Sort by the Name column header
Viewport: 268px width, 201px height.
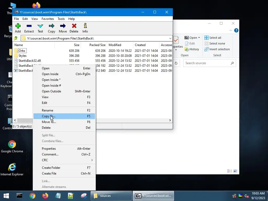tap(34, 45)
